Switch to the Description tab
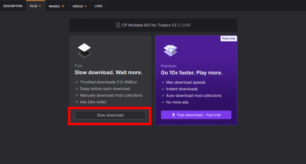306x164 pixels. click(13, 6)
